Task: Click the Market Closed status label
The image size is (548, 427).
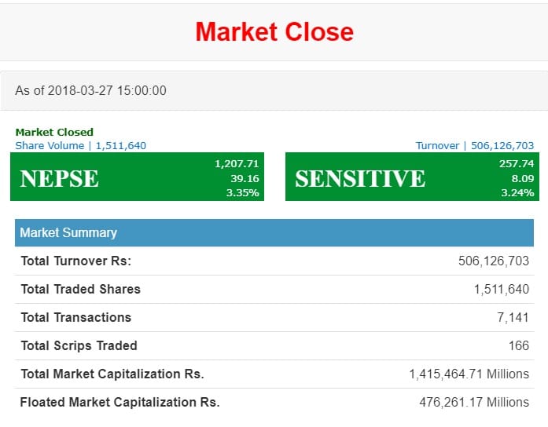Action: pyautogui.click(x=54, y=132)
